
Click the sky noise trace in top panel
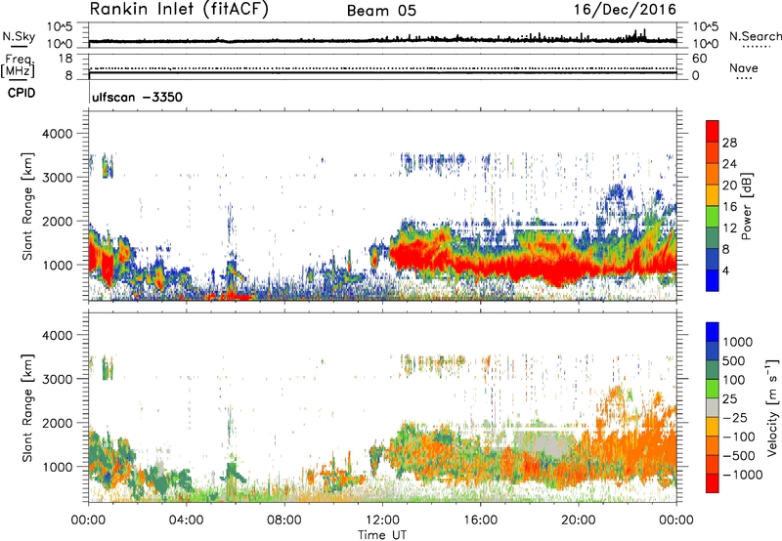(382, 41)
